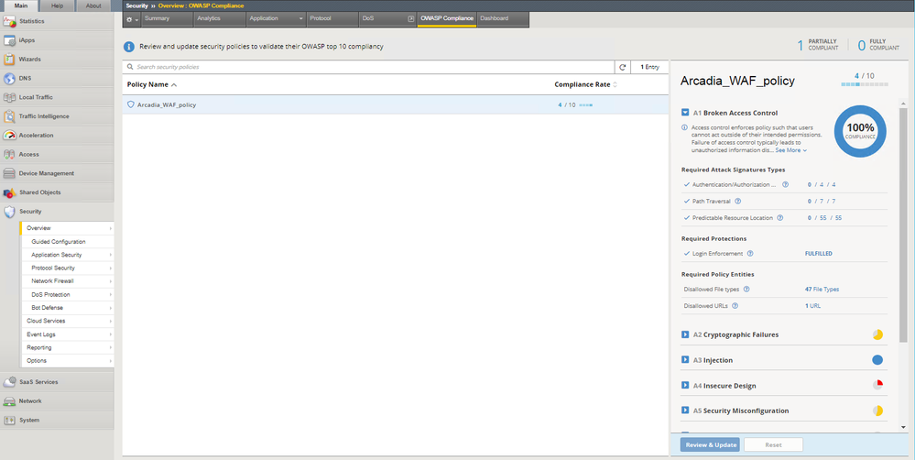This screenshot has width=915, height=460.
Task: Sort by Compliance Rate column arrows
Action: pos(615,85)
